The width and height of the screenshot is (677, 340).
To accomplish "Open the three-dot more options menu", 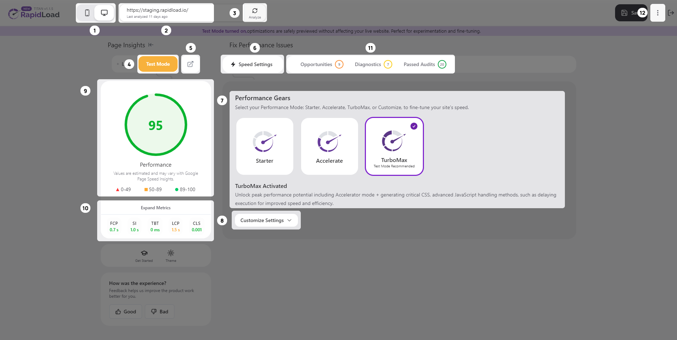I will (657, 13).
